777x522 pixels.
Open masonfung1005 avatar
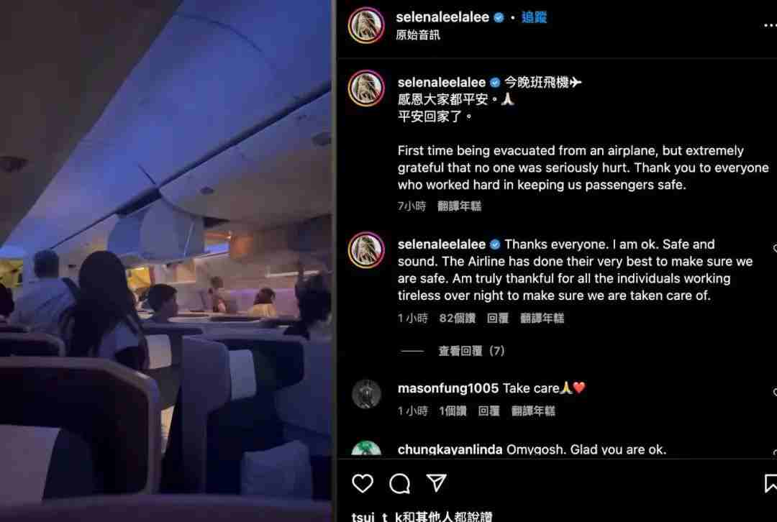[x=366, y=394]
